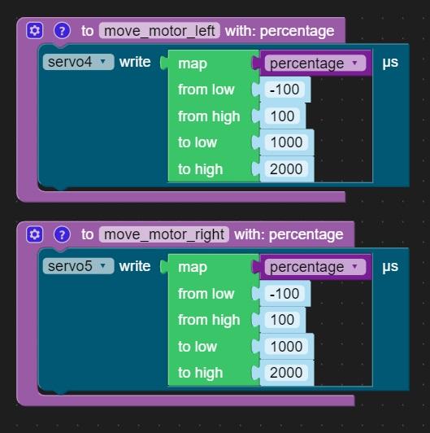Open gear settings on move_motor_left function
This screenshot has width=430, height=433.
34,30
